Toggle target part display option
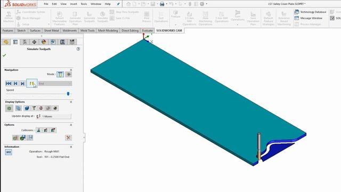 [27, 108]
